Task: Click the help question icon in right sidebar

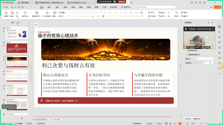Action: point(220,63)
